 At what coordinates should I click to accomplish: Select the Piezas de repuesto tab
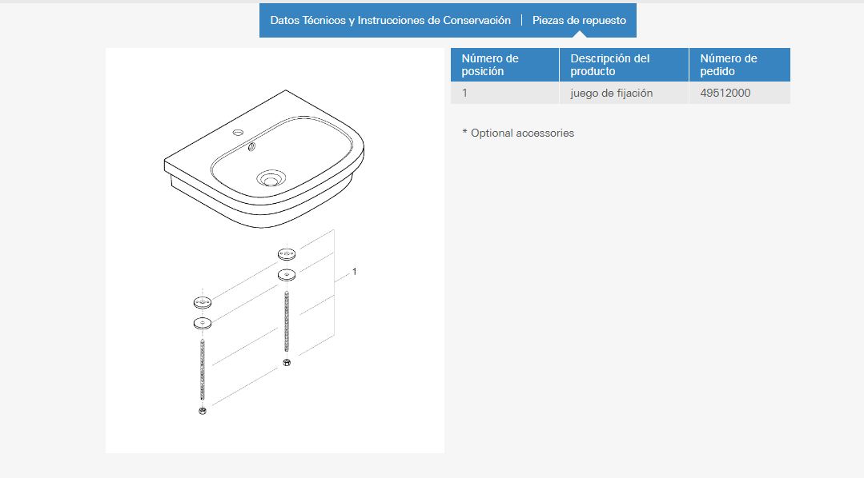579,20
